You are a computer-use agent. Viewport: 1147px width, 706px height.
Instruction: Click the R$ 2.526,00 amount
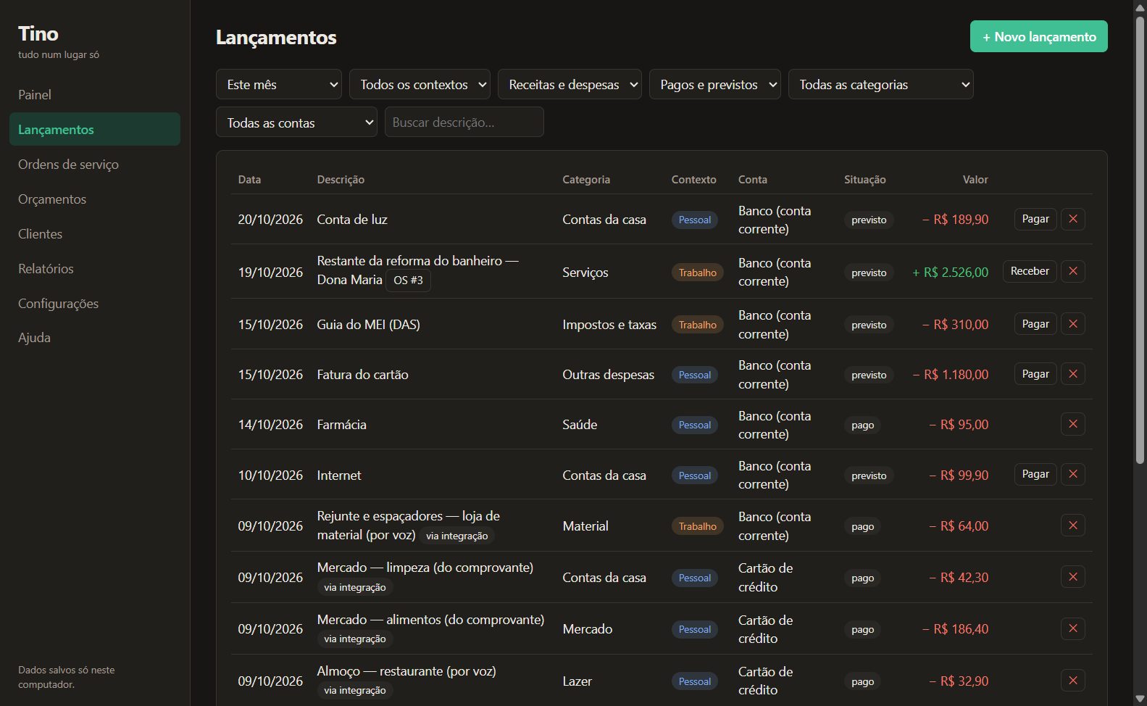(950, 273)
